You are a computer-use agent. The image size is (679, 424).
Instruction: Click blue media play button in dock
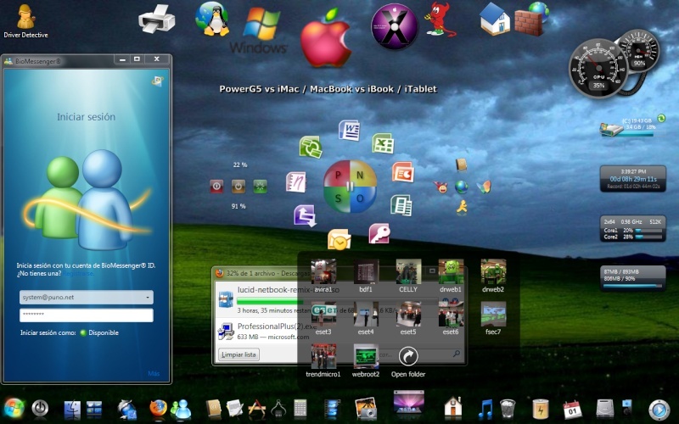tap(659, 410)
